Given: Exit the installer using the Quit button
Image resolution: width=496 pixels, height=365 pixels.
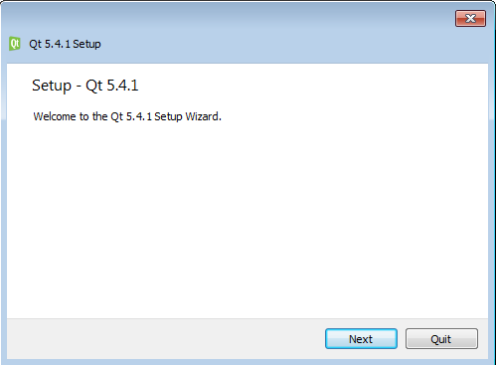Looking at the screenshot, I should (x=441, y=339).
